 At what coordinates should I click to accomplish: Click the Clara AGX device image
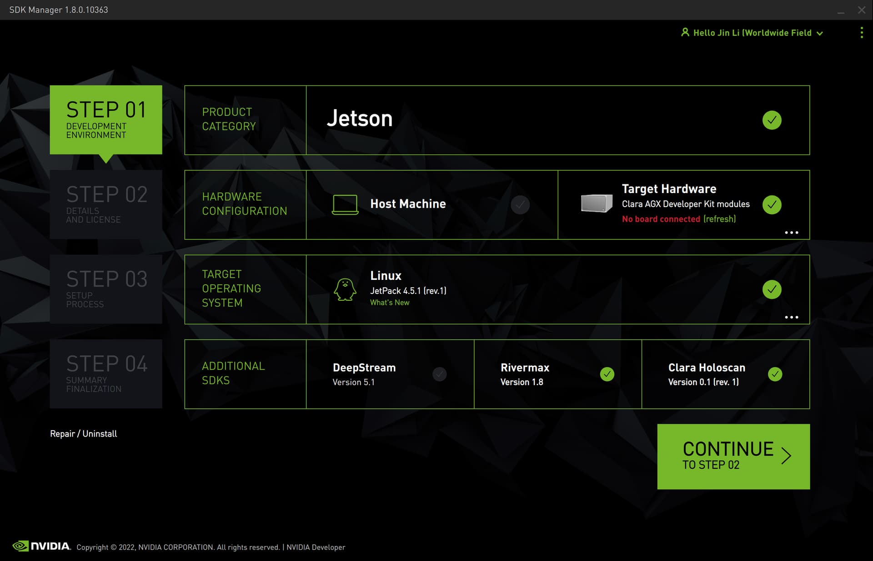596,204
